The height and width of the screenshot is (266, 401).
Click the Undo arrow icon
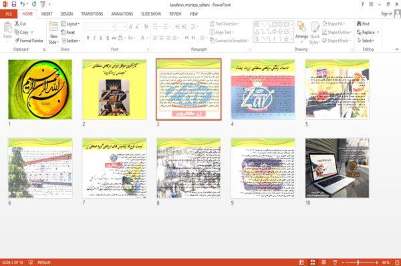pyautogui.click(x=23, y=4)
